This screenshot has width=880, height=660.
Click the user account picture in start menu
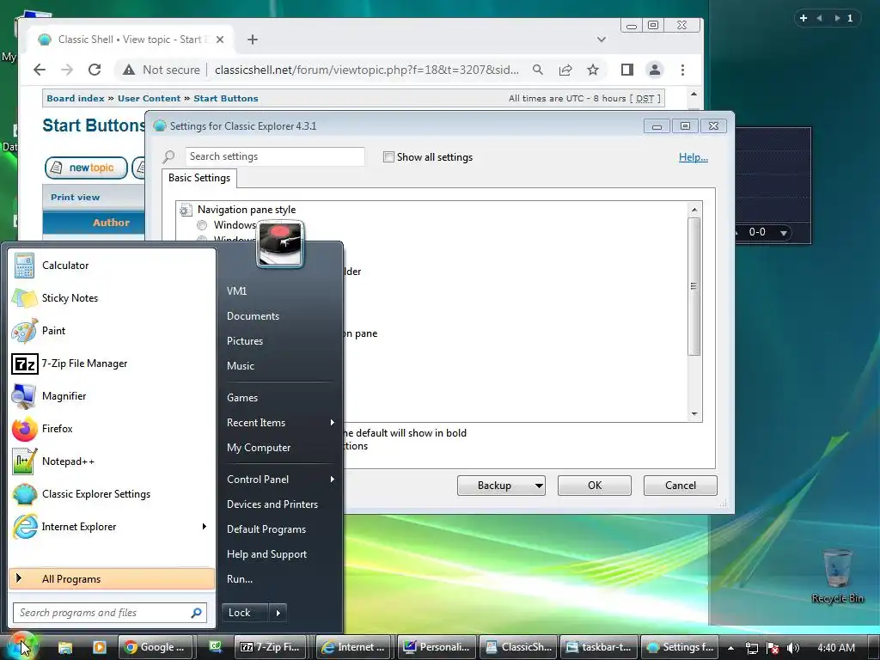[280, 244]
